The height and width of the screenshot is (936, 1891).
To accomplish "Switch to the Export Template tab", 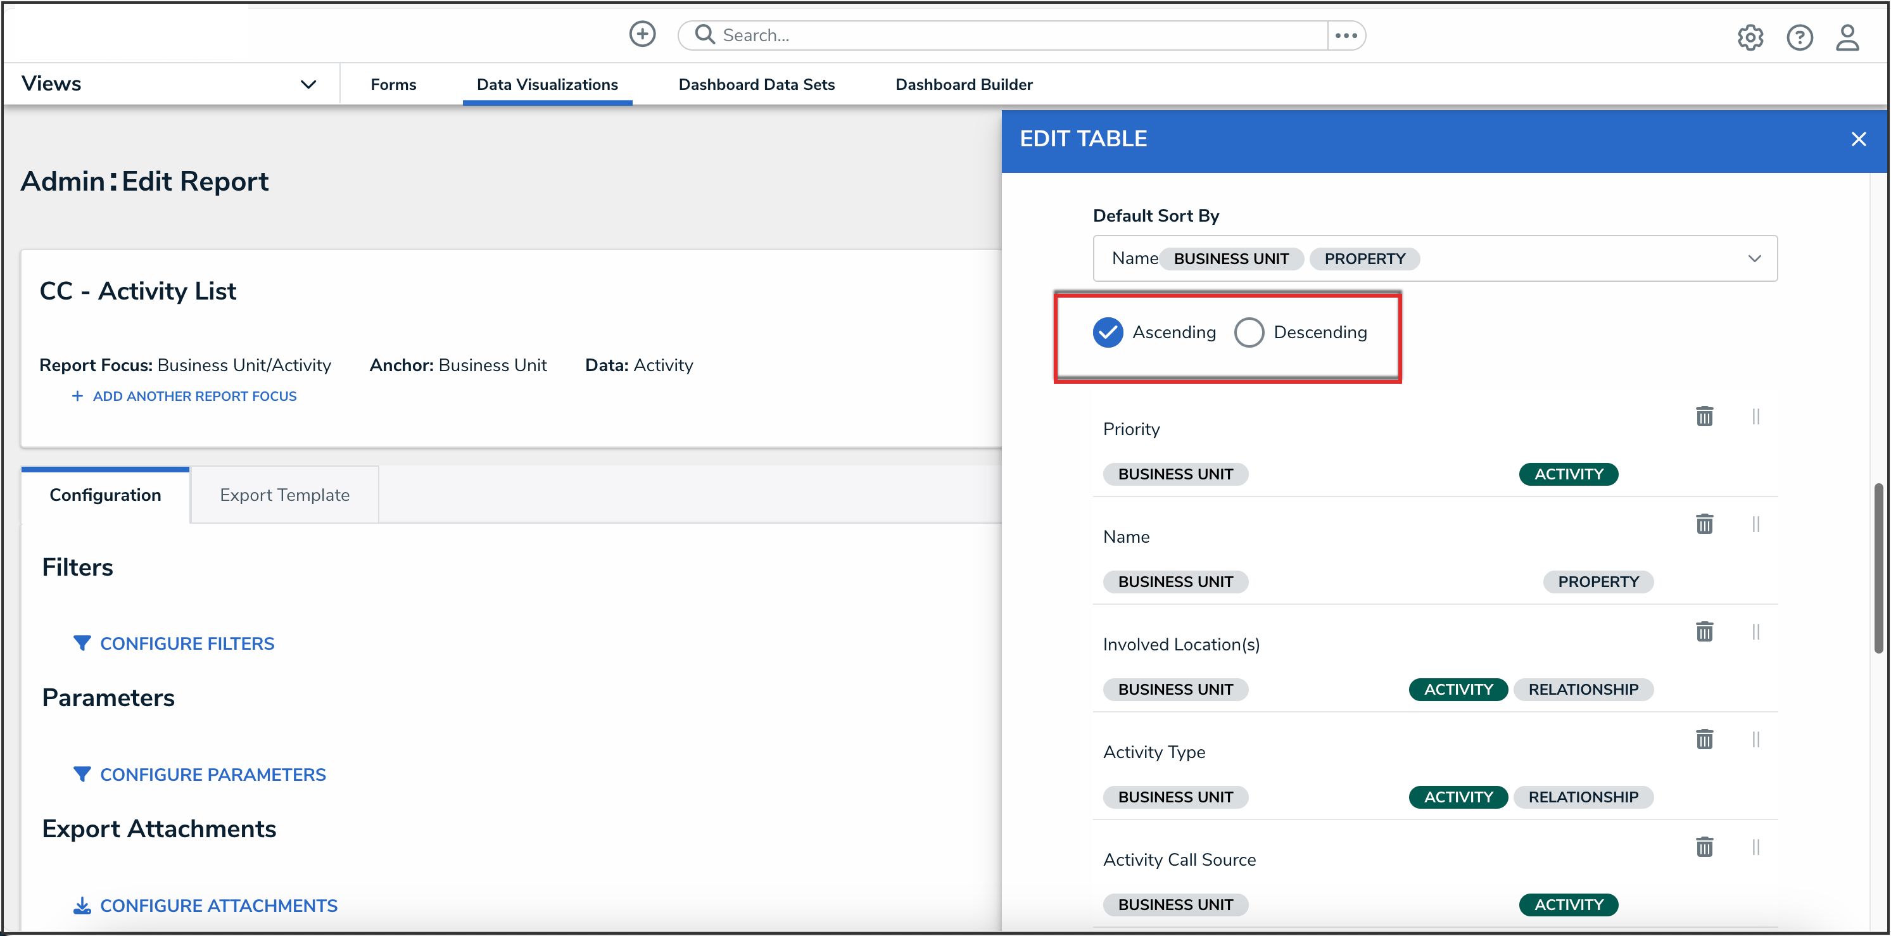I will pyautogui.click(x=284, y=495).
